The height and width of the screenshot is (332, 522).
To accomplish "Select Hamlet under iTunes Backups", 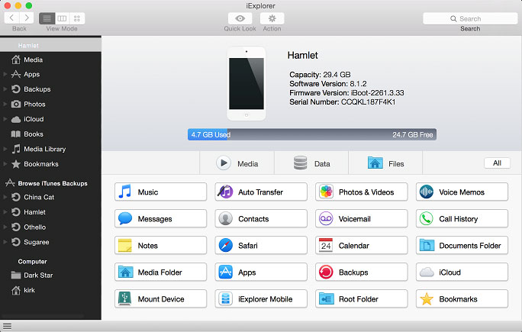I will pos(50,212).
